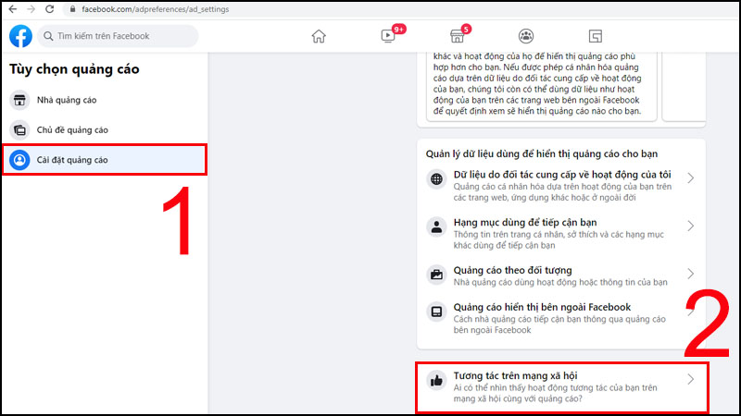Open Dữ liệu do đối tác cung cấp setting
Viewport: 741px width, 416px height.
[561, 186]
